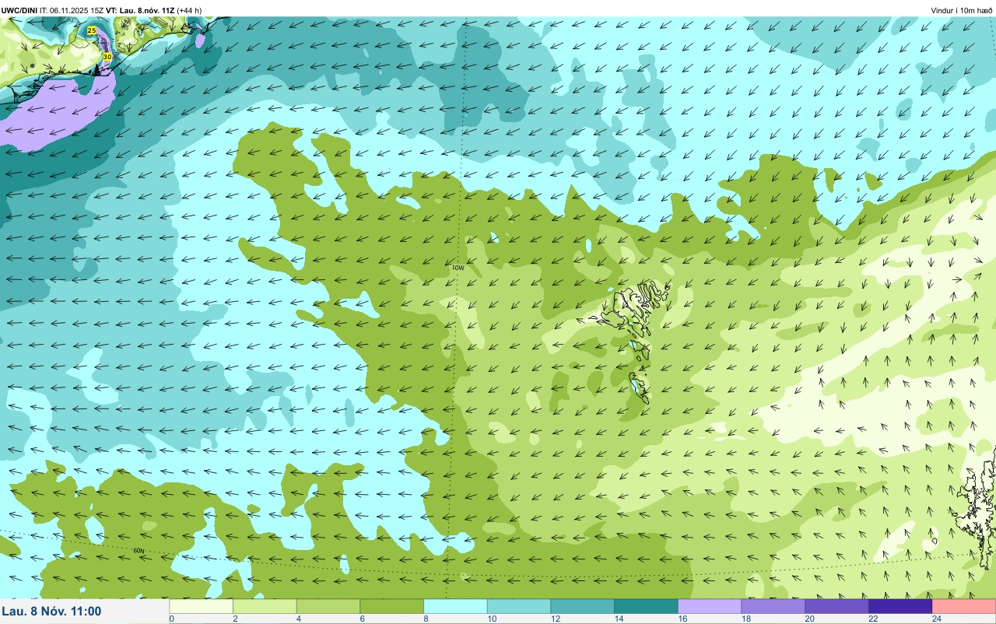This screenshot has height=624, width=996.
Task: Click the yellow "30" wind speed marker
Action: pyautogui.click(x=107, y=57)
